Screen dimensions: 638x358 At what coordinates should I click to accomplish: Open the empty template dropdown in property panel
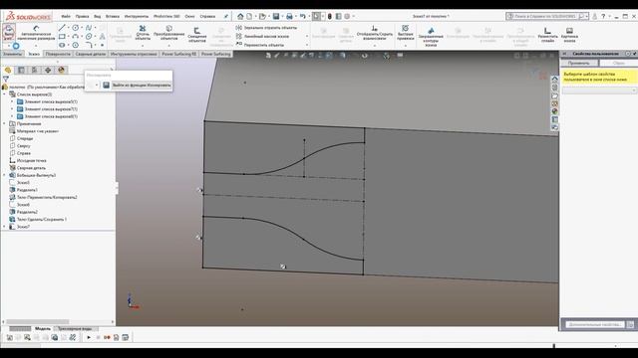(x=599, y=90)
